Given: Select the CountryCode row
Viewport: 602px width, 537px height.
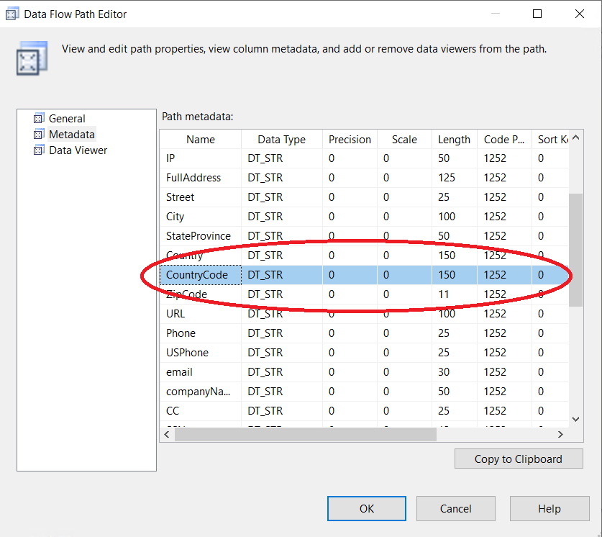Looking at the screenshot, I should (x=197, y=275).
